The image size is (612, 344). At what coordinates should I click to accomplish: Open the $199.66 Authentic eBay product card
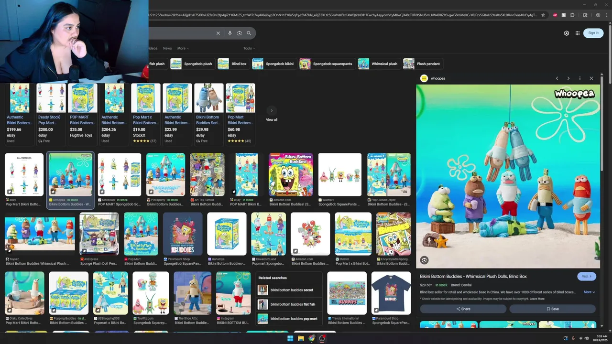pyautogui.click(x=19, y=114)
